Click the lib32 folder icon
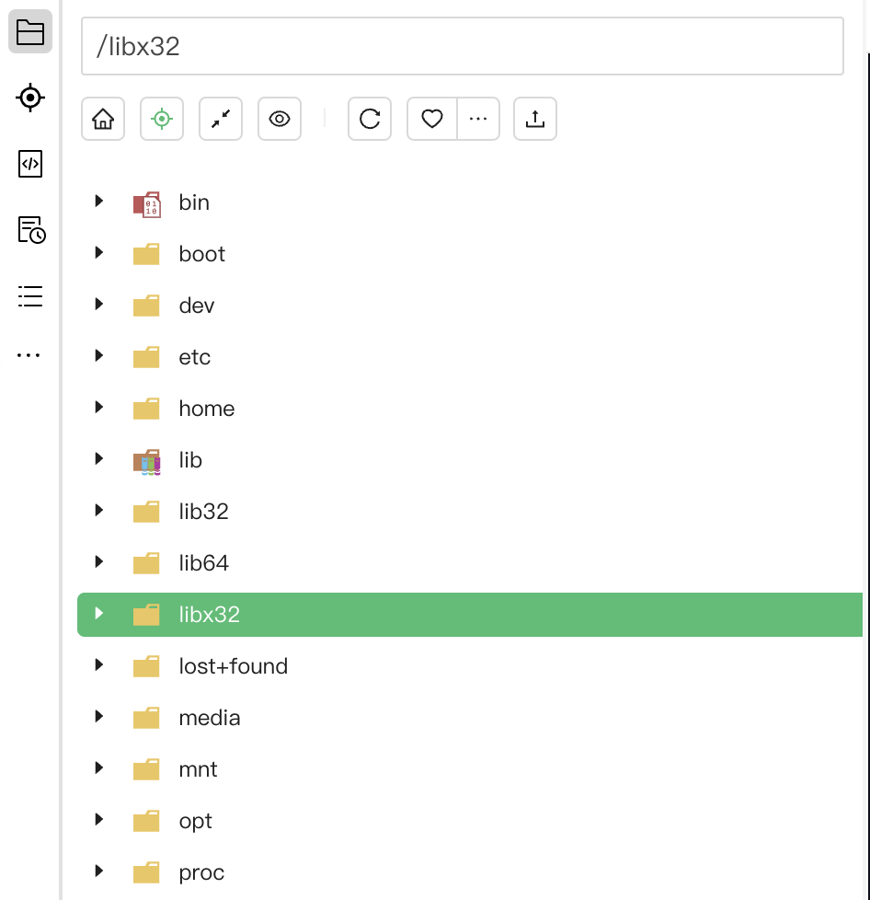870x900 pixels. click(x=146, y=512)
